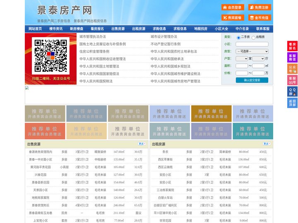Open 贵宾套餐 VIP package button

(233, 18)
